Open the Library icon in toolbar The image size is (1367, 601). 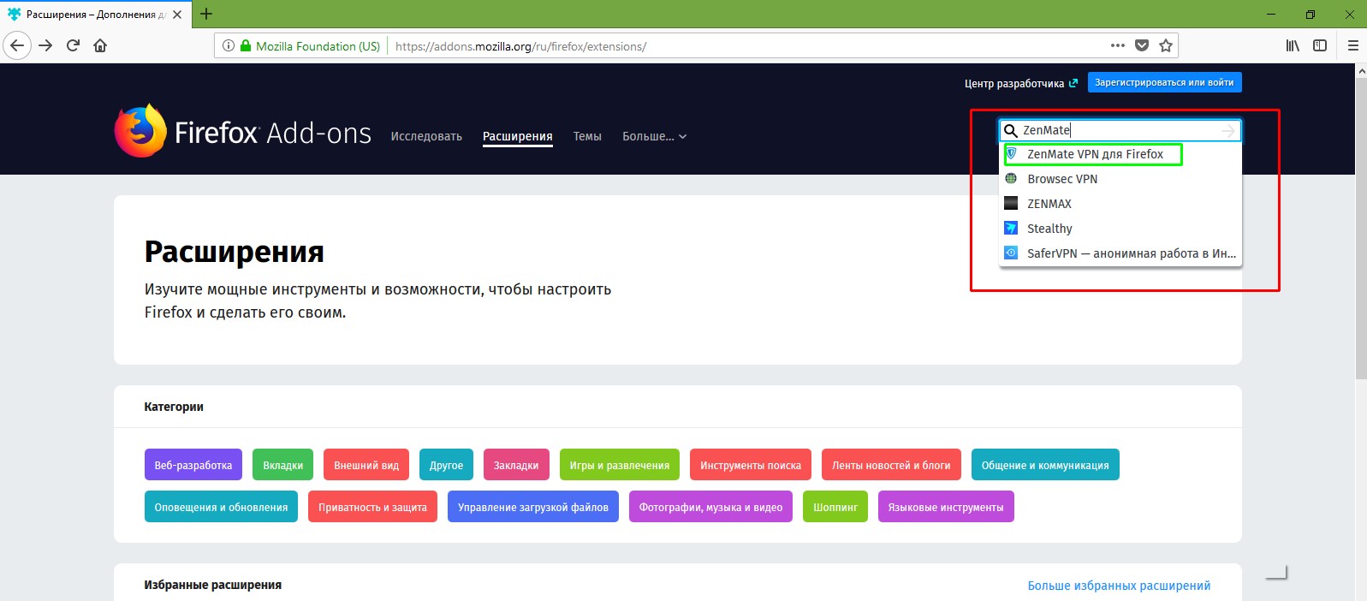1293,45
